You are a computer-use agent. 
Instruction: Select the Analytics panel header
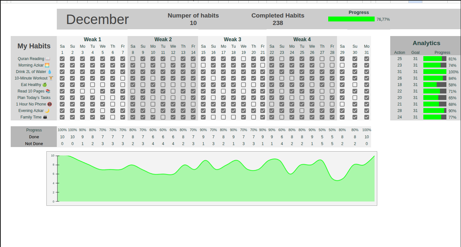click(x=426, y=43)
